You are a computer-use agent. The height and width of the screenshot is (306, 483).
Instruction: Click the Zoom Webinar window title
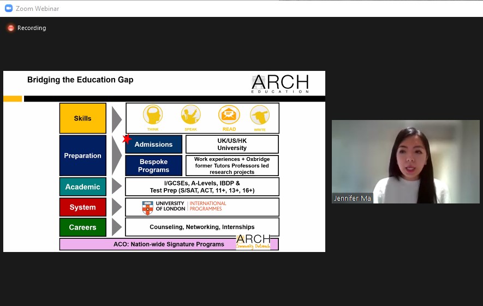(37, 9)
